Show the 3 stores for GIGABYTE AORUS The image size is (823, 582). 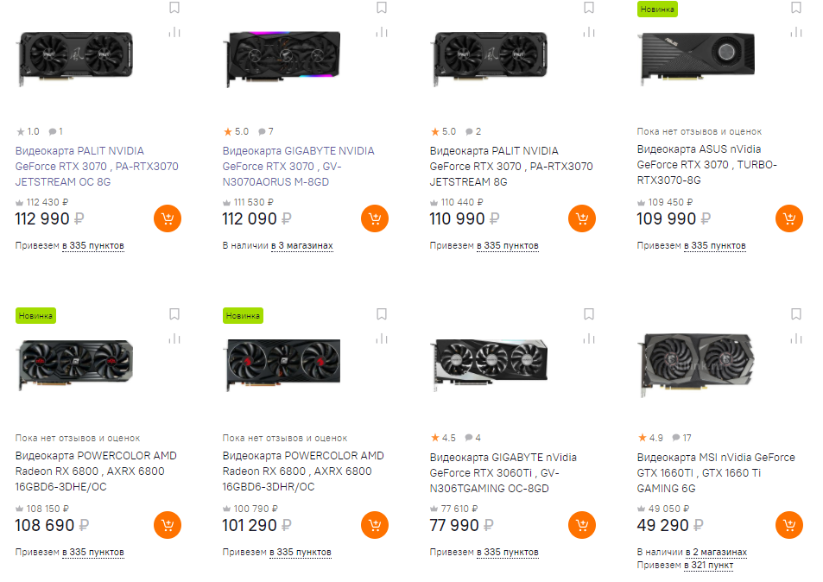301,246
